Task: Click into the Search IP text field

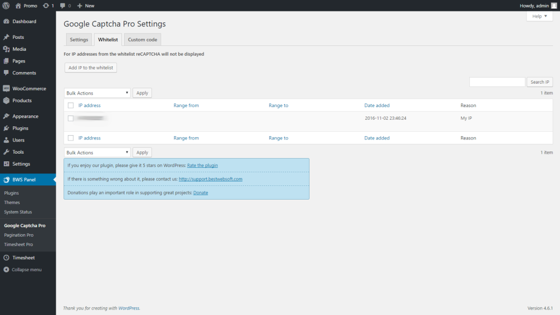Action: pos(497,82)
